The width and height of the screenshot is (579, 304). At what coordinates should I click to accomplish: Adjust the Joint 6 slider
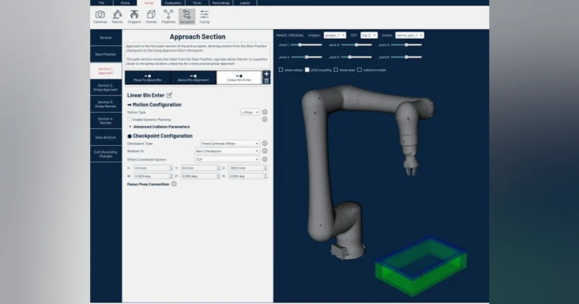pos(406,57)
